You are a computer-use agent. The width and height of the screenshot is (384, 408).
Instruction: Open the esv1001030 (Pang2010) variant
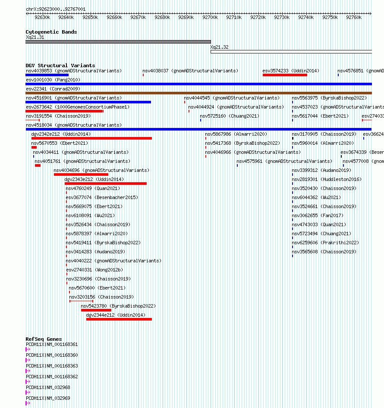click(53, 80)
